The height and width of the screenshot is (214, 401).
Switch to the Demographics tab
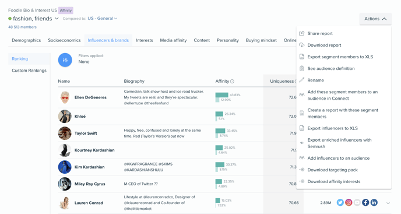pos(26,40)
